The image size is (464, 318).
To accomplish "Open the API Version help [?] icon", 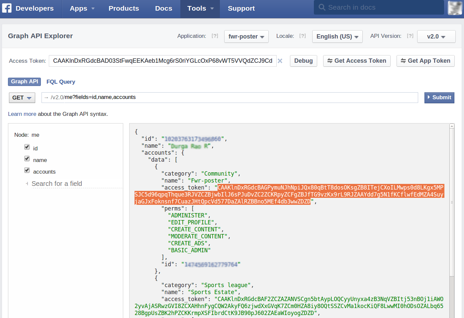I will pos(410,36).
